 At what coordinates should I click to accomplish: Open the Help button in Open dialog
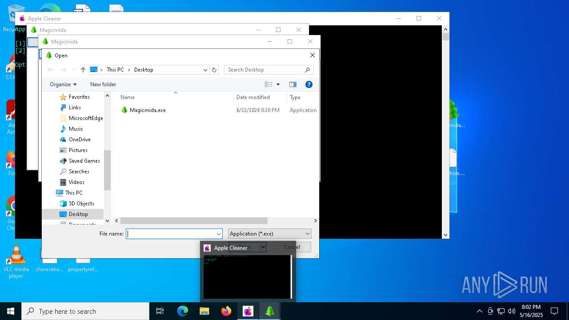309,84
